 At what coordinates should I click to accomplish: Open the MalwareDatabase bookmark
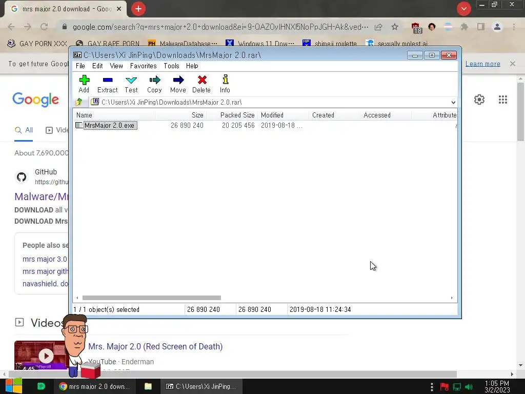(x=183, y=44)
